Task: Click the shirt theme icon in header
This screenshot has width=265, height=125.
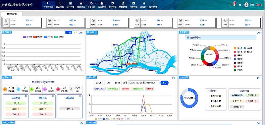Action: tap(240, 5)
